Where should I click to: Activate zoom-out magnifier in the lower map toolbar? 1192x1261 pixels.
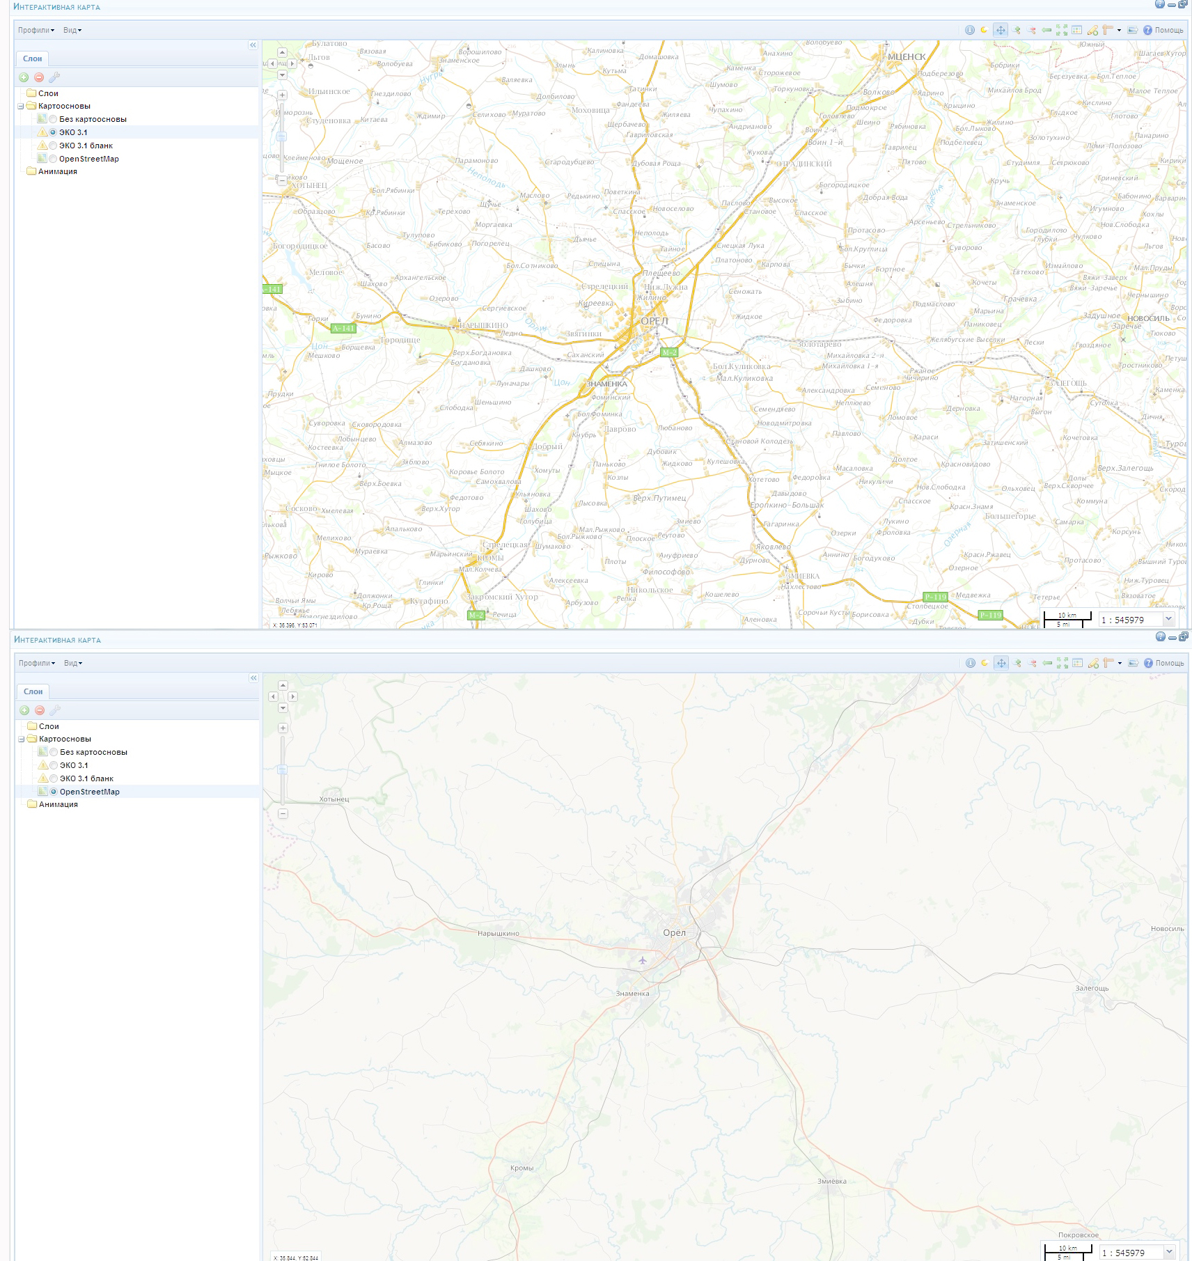tap(1033, 663)
